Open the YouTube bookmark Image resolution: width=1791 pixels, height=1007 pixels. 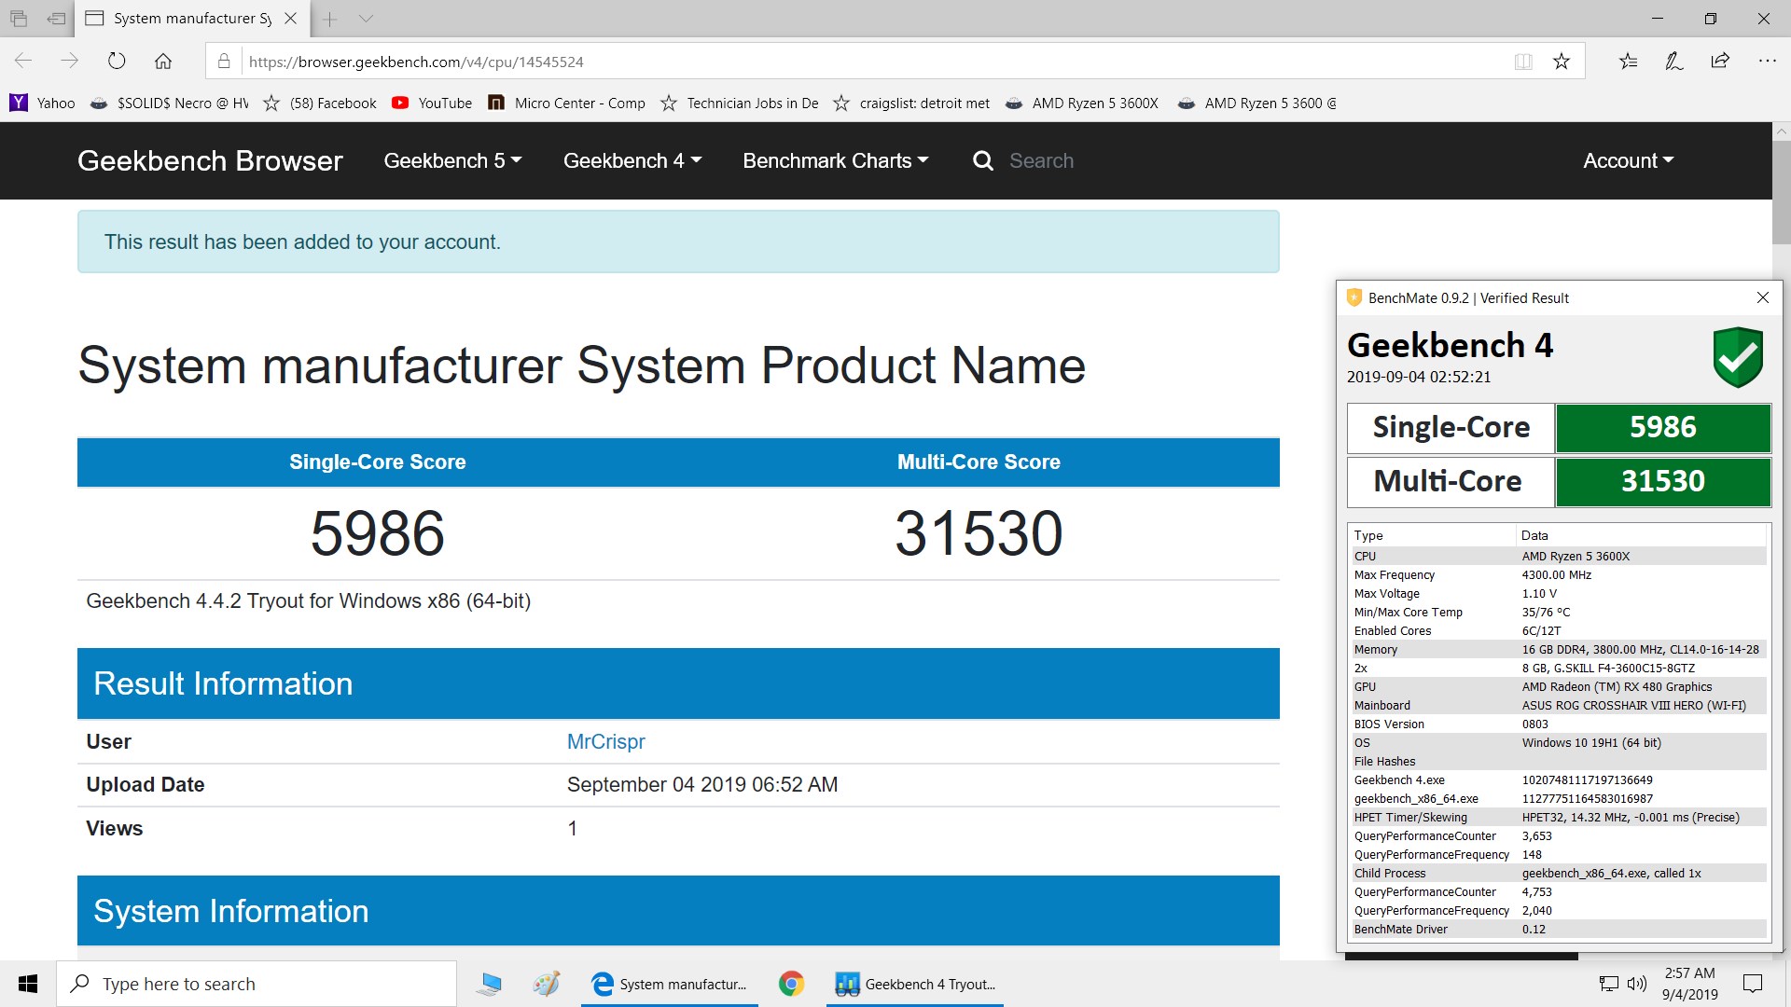(x=432, y=103)
